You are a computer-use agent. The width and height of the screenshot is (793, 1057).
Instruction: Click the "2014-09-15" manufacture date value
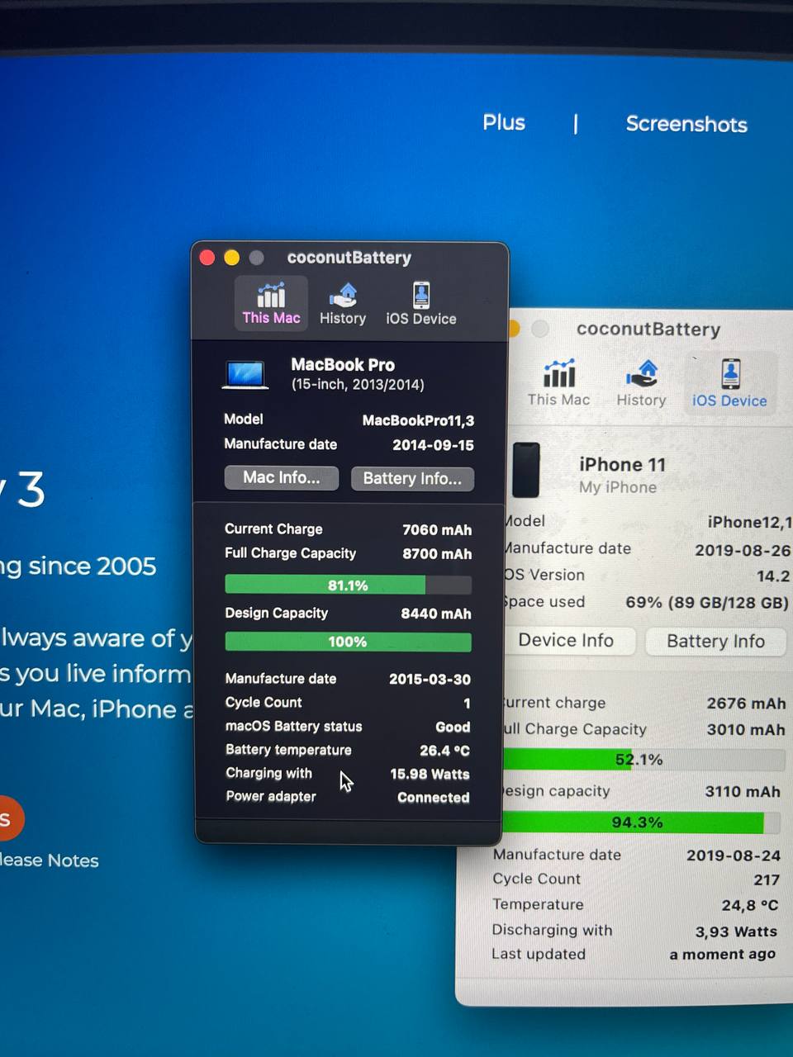pyautogui.click(x=433, y=445)
